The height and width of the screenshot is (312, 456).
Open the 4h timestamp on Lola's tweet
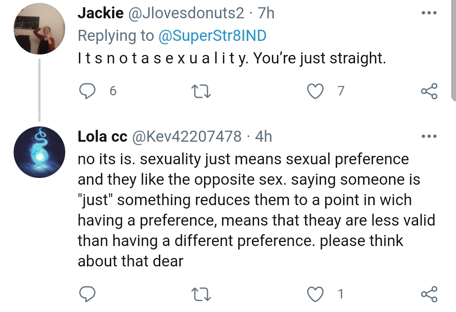tap(263, 137)
